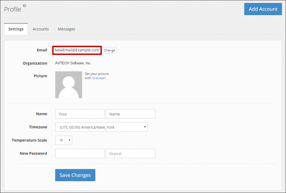
Task: Click Save Changes to apply settings
Action: tap(75, 175)
